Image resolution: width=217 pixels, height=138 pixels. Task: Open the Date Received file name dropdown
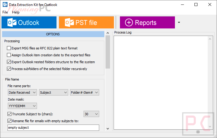[x=22, y=92]
